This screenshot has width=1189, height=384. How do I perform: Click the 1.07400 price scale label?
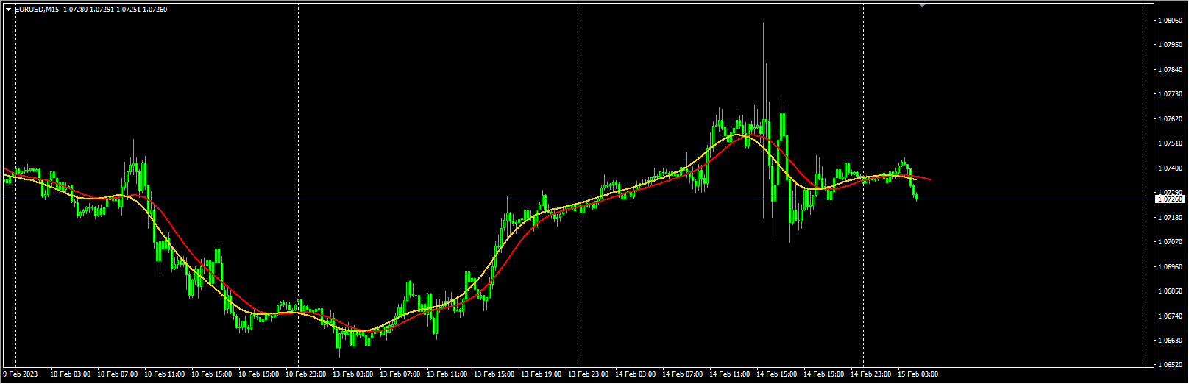(1170, 168)
